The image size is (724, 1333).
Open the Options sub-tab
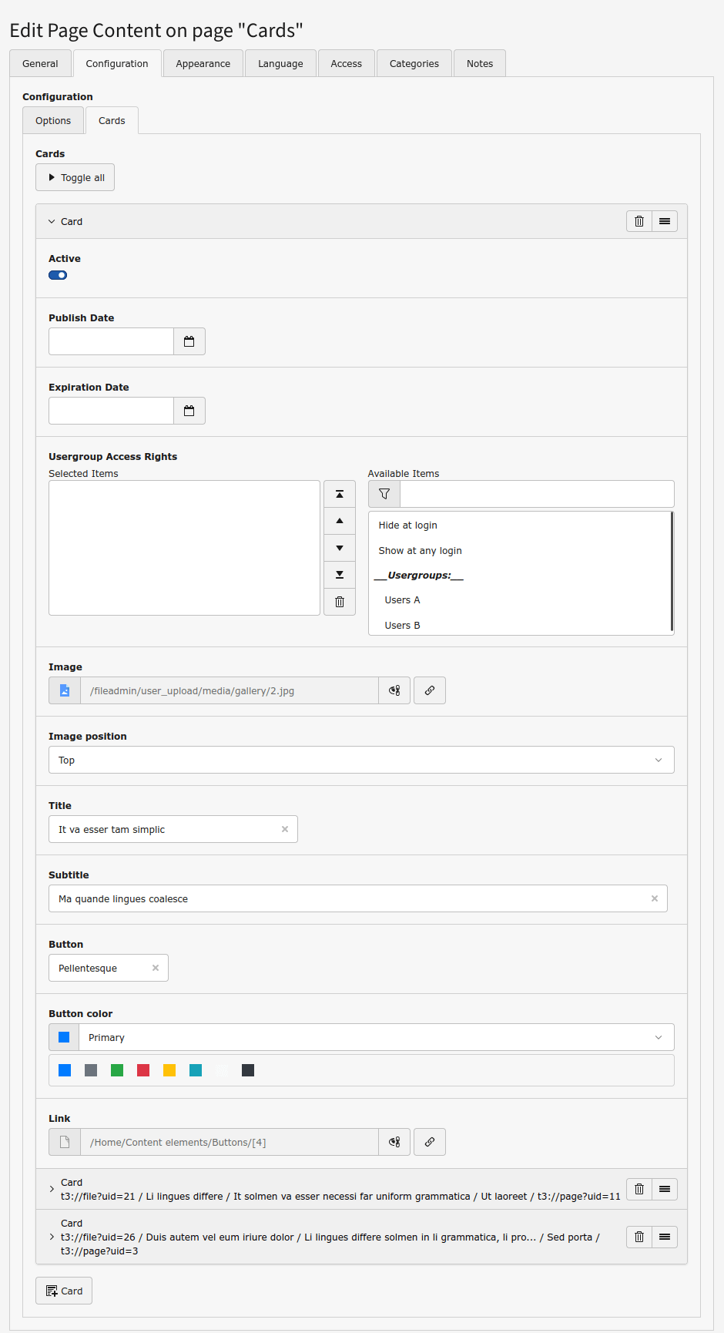53,121
